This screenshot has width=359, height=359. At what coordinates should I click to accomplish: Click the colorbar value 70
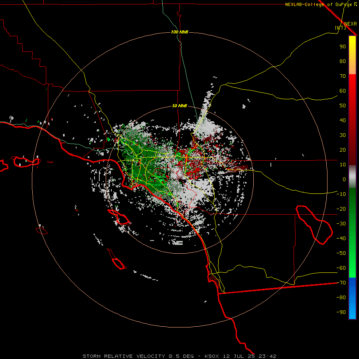[x=343, y=76]
